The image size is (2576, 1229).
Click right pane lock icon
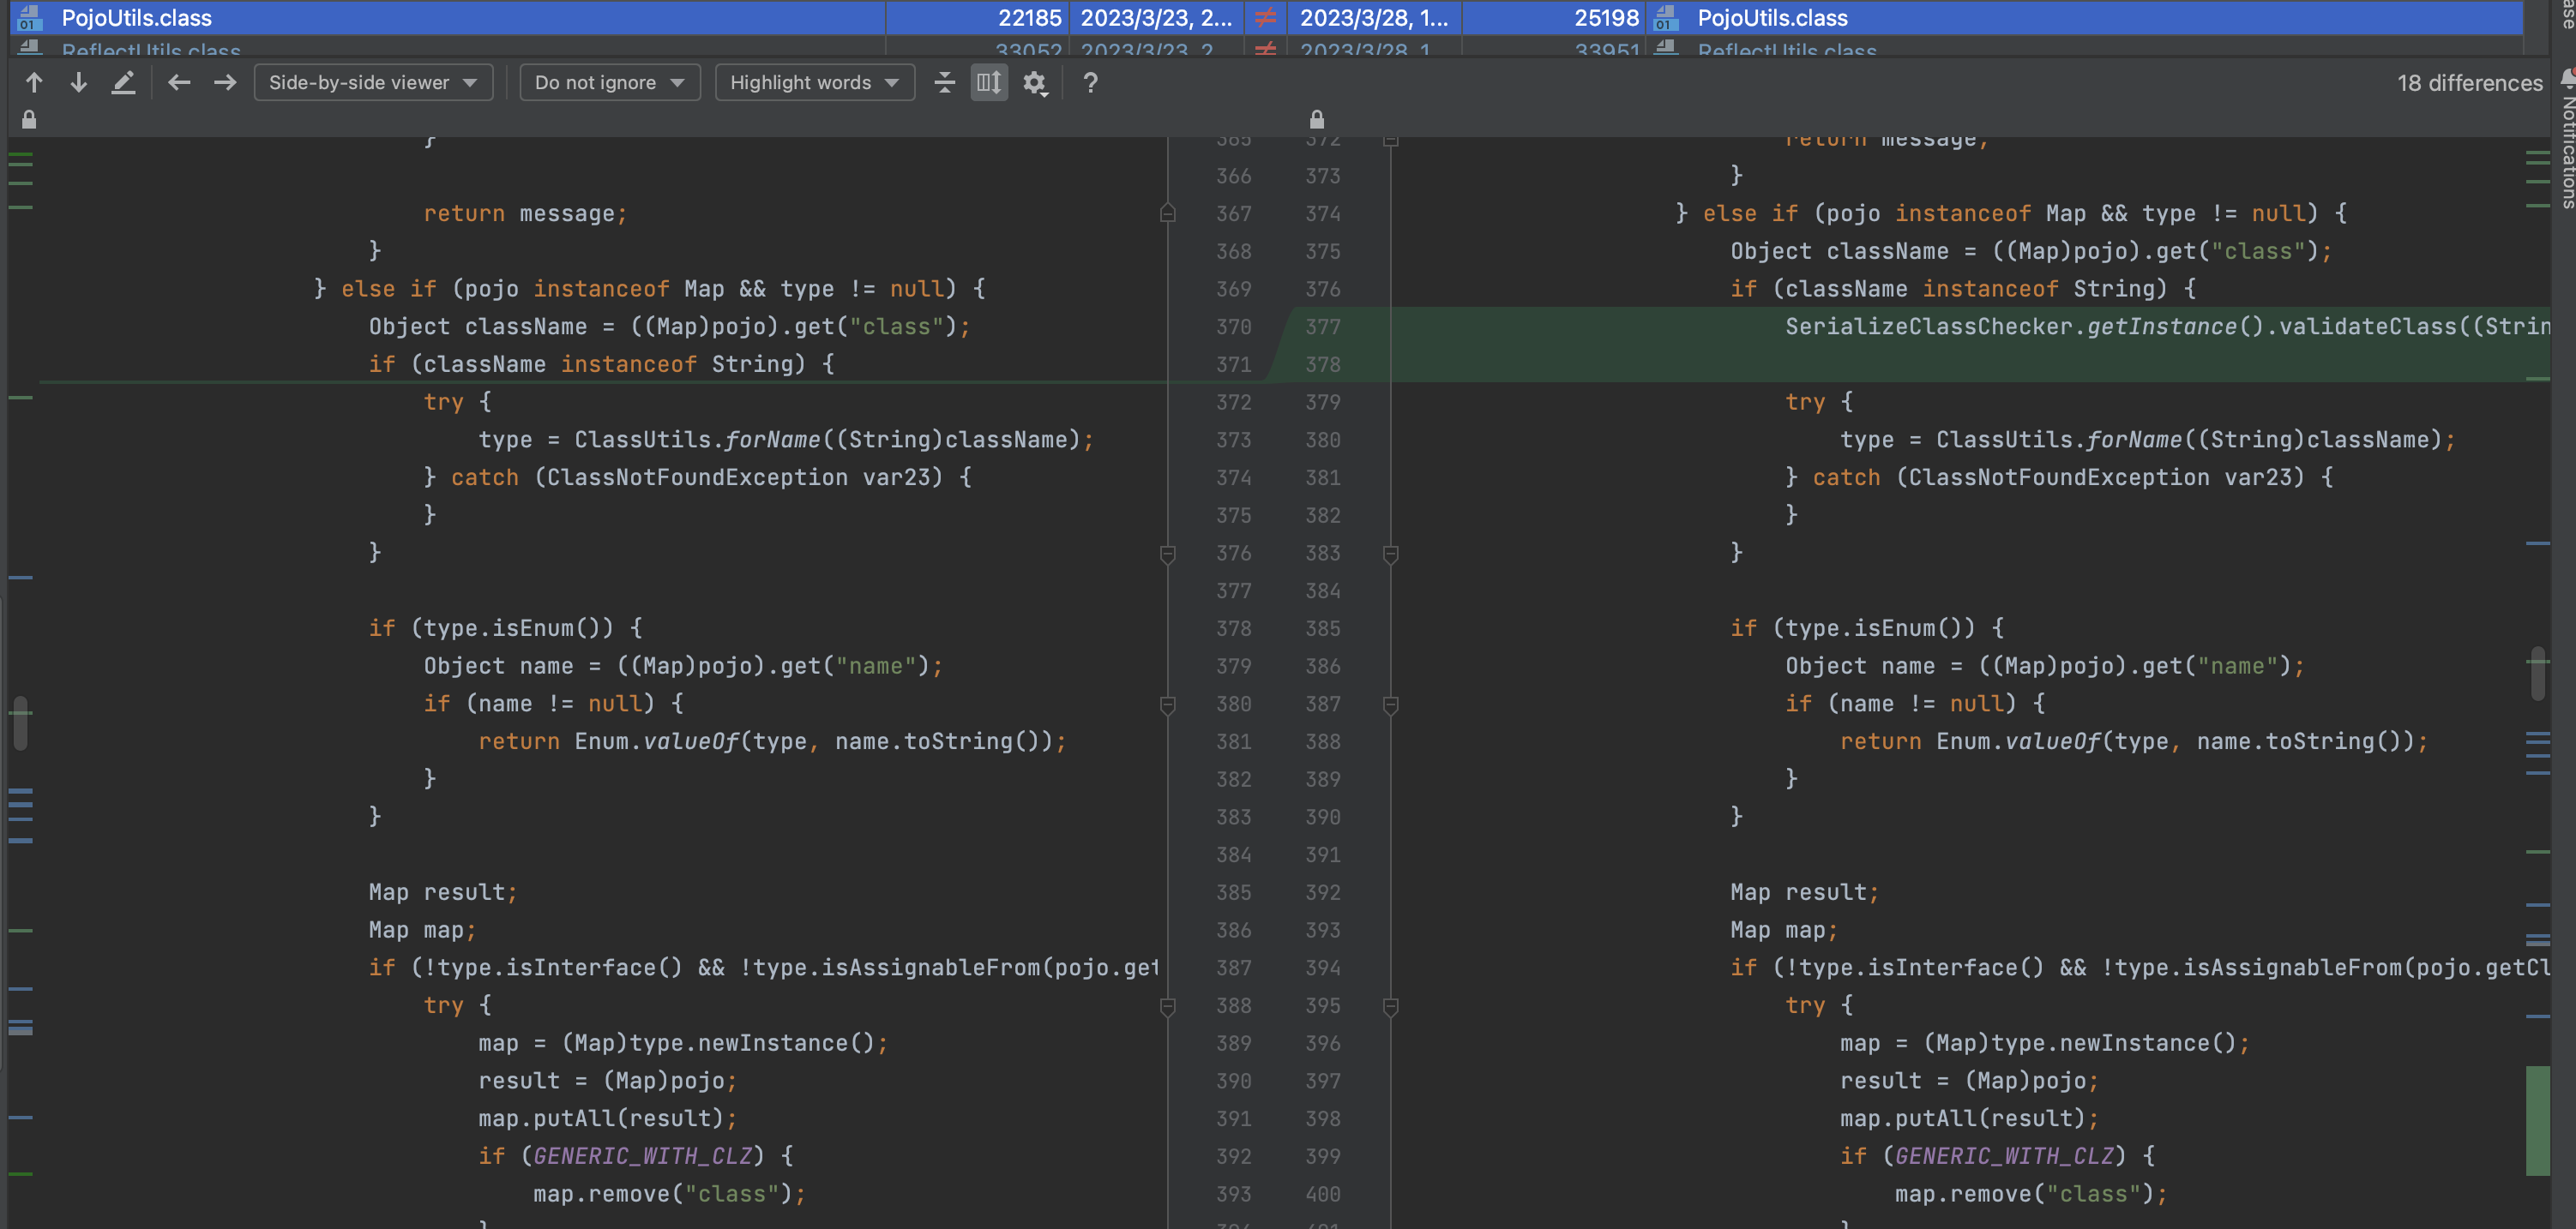point(1317,120)
